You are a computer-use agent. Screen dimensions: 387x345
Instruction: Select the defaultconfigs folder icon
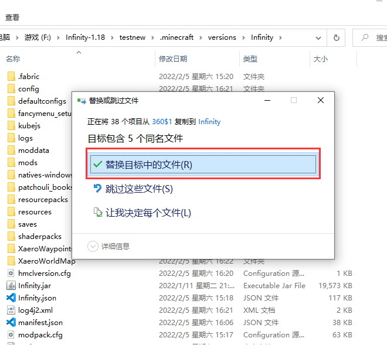point(11,101)
